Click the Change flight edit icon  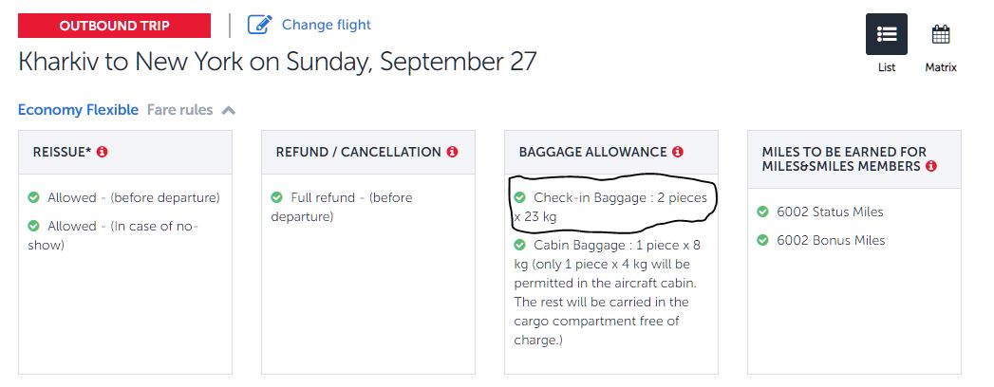pyautogui.click(x=259, y=25)
